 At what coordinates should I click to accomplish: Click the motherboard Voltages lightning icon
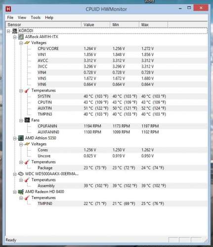(27, 43)
